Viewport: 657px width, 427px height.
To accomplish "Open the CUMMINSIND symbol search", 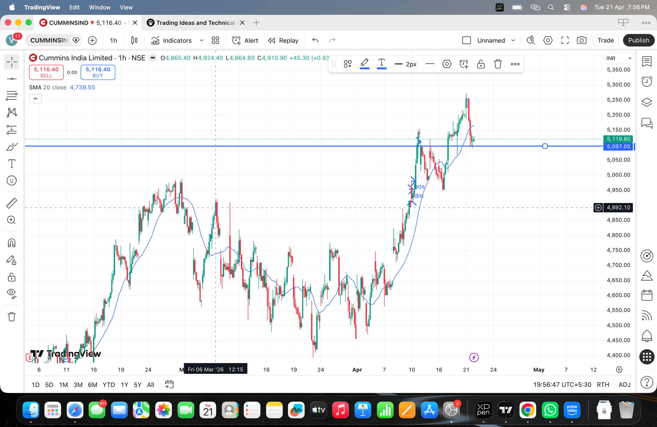I will point(49,40).
